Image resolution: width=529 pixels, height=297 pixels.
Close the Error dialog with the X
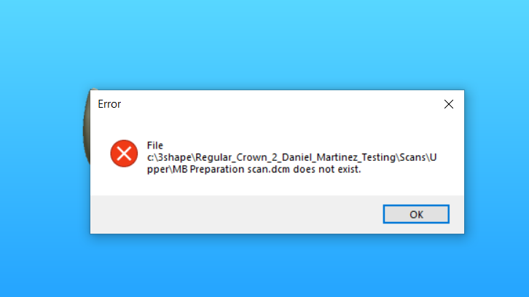click(x=449, y=104)
